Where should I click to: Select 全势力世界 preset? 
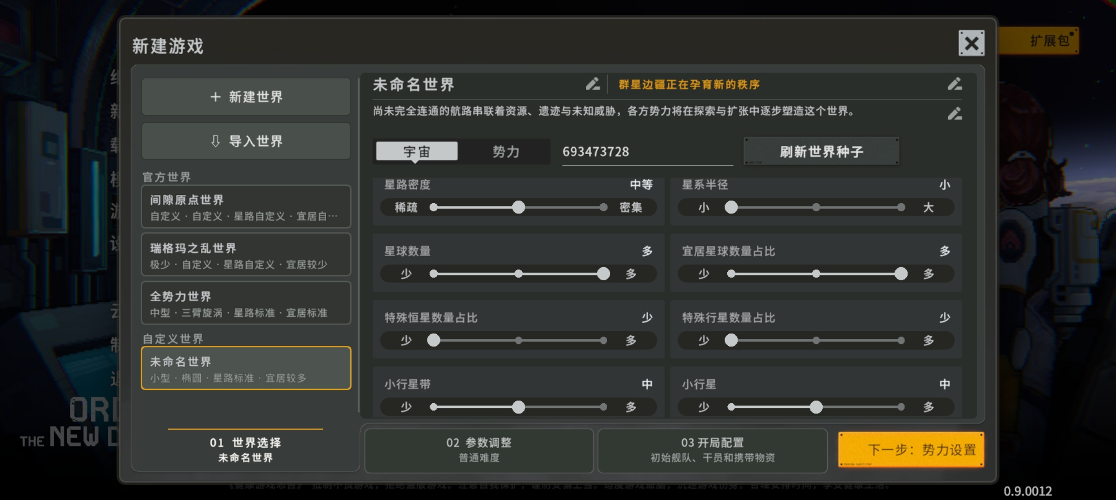pos(246,303)
